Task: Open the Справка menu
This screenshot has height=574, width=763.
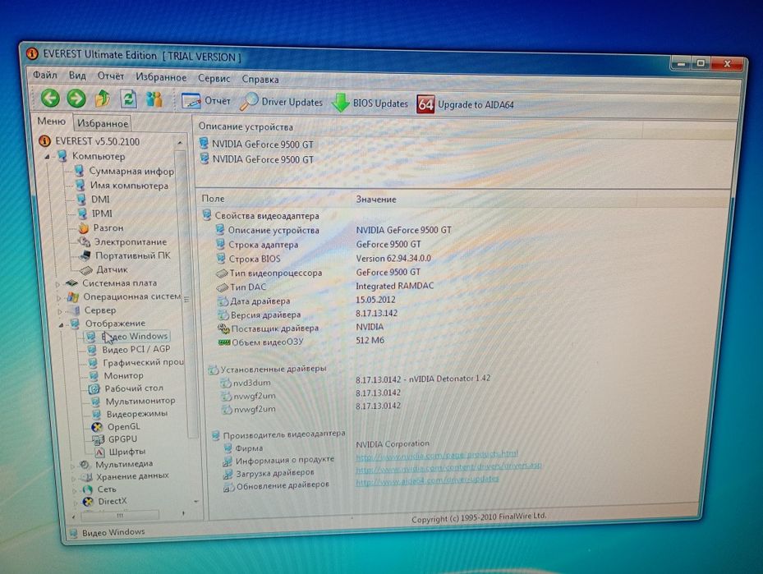Action: (x=260, y=79)
